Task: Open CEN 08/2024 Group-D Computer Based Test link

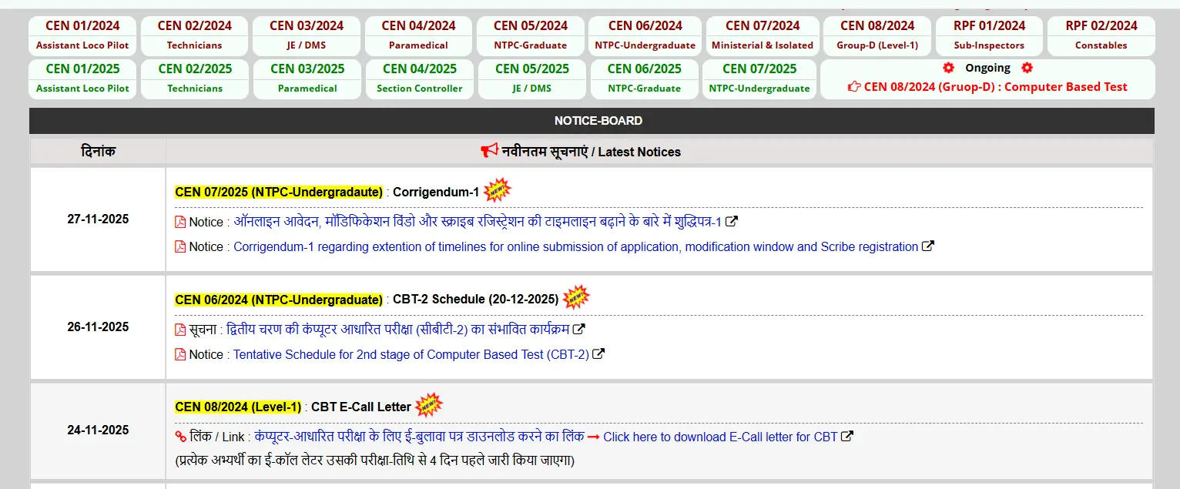Action: 987,87
